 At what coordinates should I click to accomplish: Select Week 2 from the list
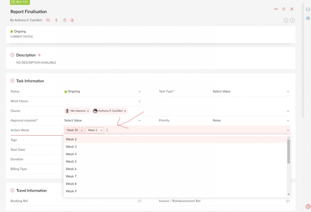pos(175,139)
